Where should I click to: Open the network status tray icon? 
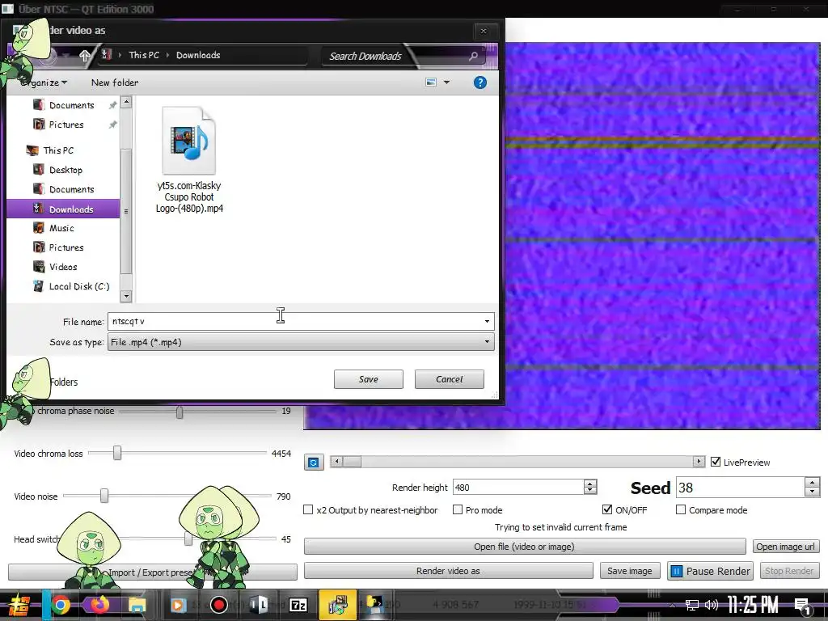(692, 605)
